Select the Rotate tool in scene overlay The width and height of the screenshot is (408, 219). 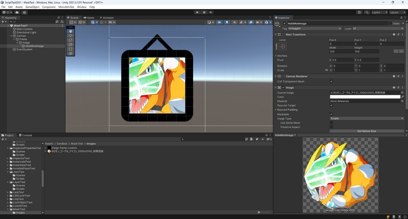tap(70, 40)
